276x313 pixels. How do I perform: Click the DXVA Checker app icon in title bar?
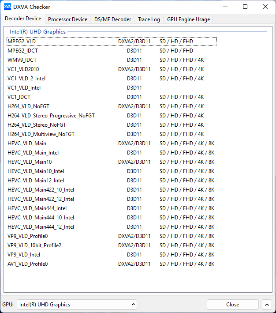[x=7, y=7]
